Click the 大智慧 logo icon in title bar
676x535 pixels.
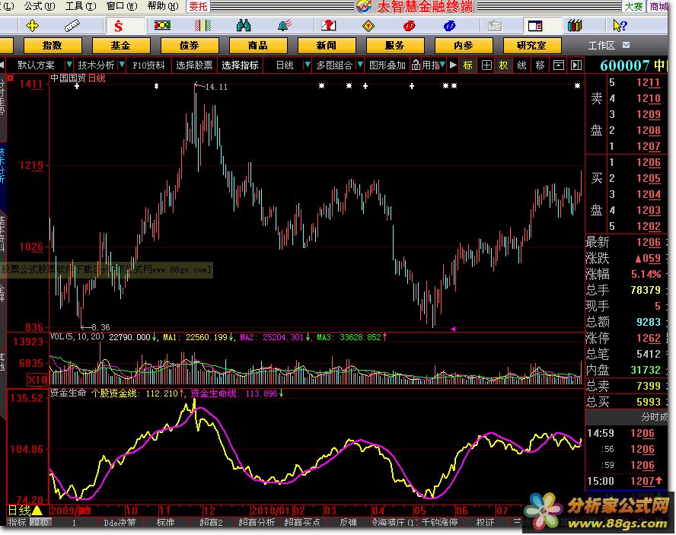click(x=364, y=6)
